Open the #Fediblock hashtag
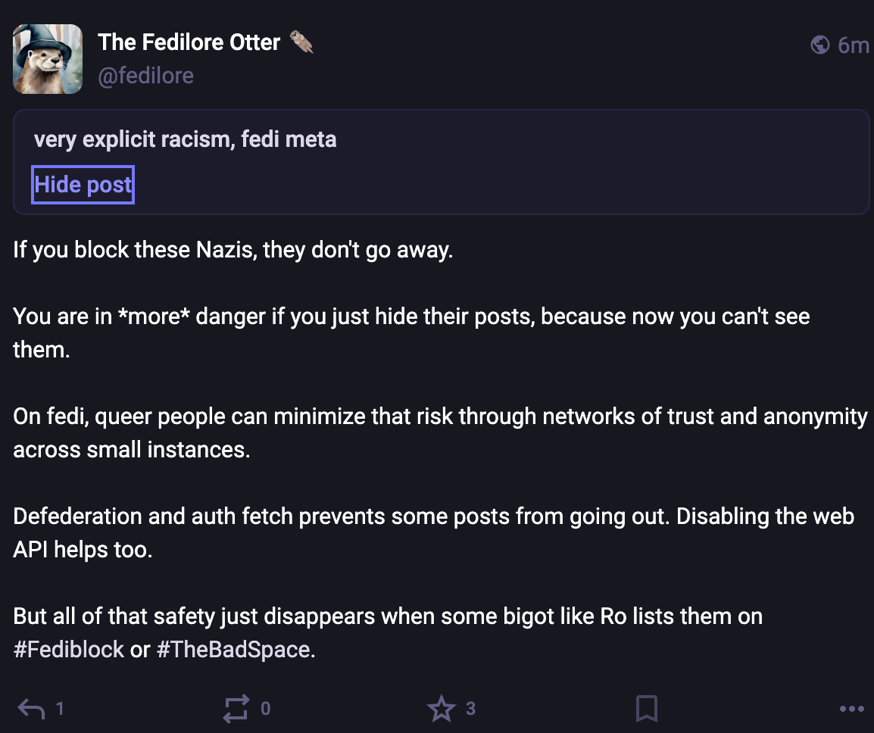Image resolution: width=874 pixels, height=733 pixels. click(x=68, y=650)
